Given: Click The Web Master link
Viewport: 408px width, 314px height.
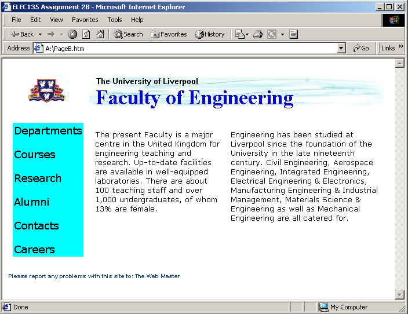Looking at the screenshot, I should pyautogui.click(x=157, y=276).
